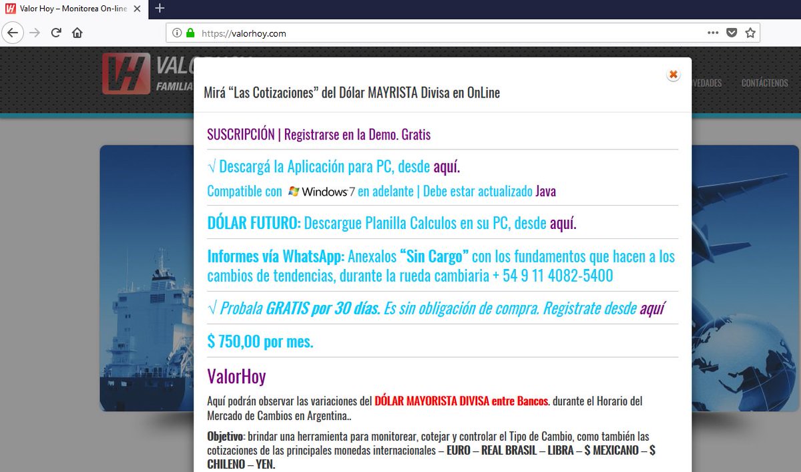
Task: Click the SUSCRIPCIÓN Registrarse en la Demo link
Action: point(319,134)
